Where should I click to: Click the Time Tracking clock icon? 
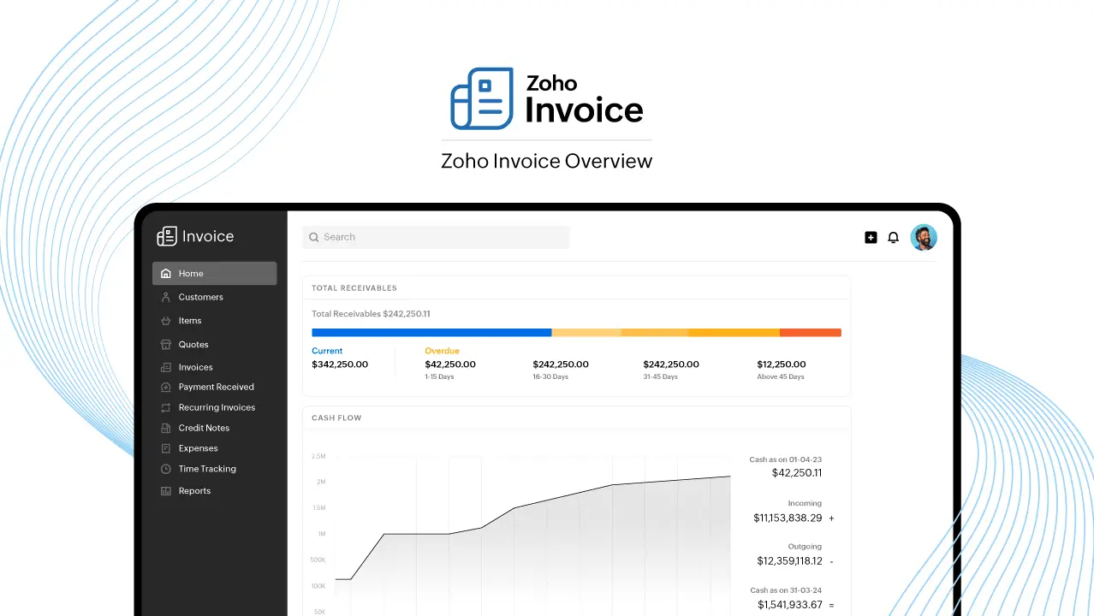pos(166,469)
